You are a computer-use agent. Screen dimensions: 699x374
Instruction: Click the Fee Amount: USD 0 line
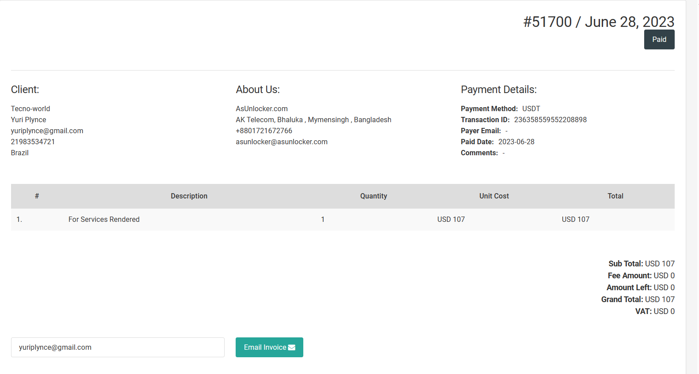click(641, 275)
